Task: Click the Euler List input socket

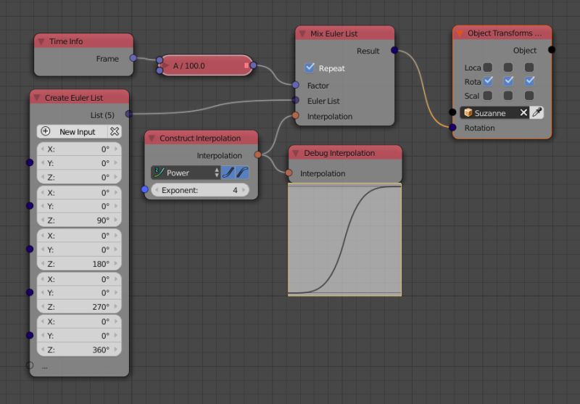Action: point(295,100)
